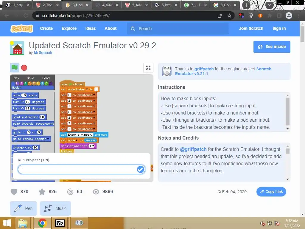Open the About page
The width and height of the screenshot is (305, 229).
111,28
